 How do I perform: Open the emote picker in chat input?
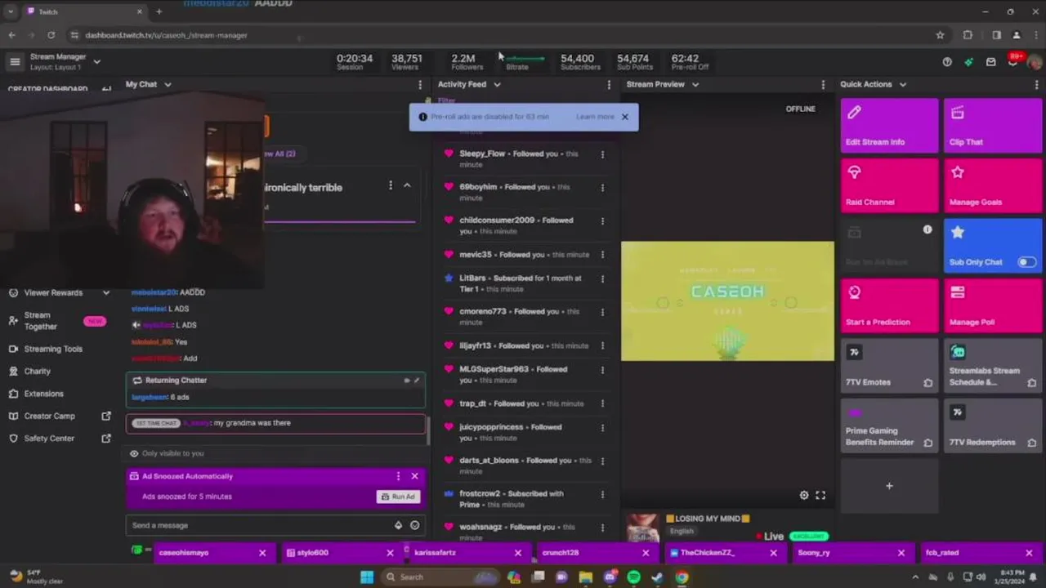pos(414,525)
